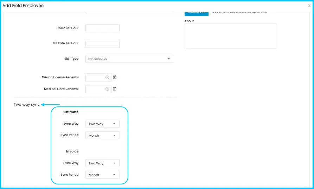Focus the Medical Card Renewal date field
The width and height of the screenshot is (314, 189).
pos(98,89)
